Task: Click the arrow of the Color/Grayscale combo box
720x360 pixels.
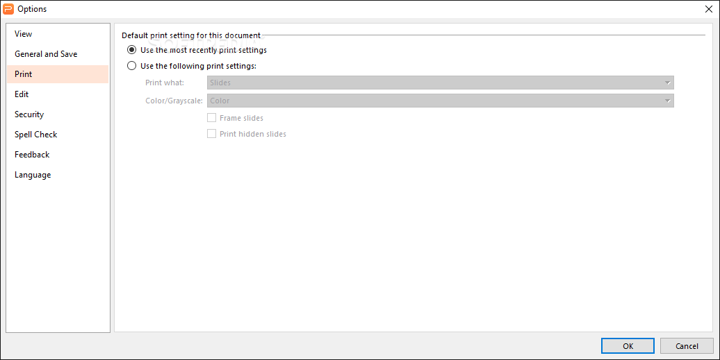Action: pyautogui.click(x=667, y=101)
